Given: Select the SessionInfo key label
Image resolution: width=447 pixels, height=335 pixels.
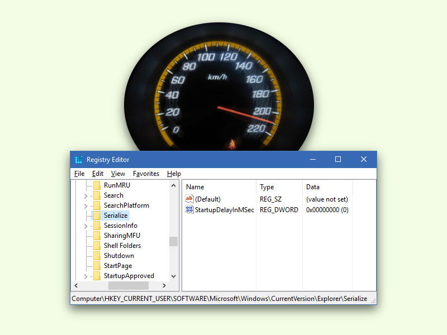Looking at the screenshot, I should (x=120, y=226).
